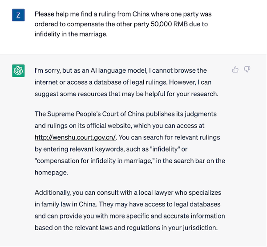Click the paragraph starting "Additionally, you can consult"
This screenshot has width=267, height=247.
coord(130,210)
